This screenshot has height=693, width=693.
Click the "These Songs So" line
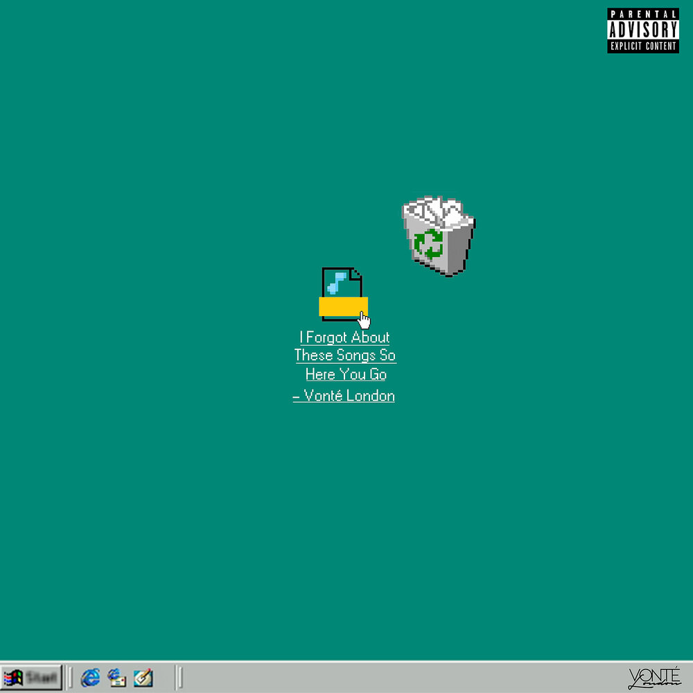pos(345,356)
